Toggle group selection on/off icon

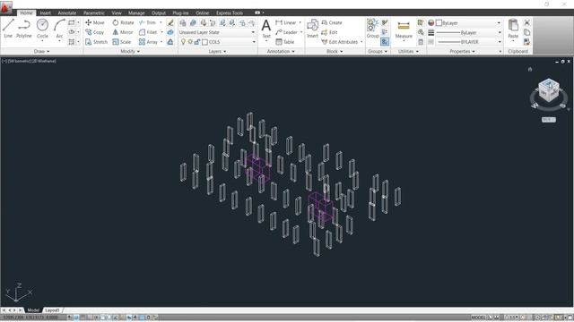[x=385, y=42]
